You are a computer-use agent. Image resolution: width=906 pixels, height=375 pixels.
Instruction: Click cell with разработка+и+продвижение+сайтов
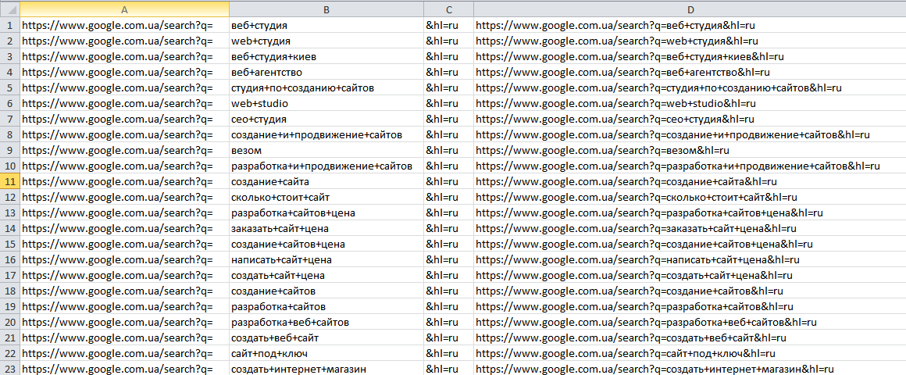(326, 166)
